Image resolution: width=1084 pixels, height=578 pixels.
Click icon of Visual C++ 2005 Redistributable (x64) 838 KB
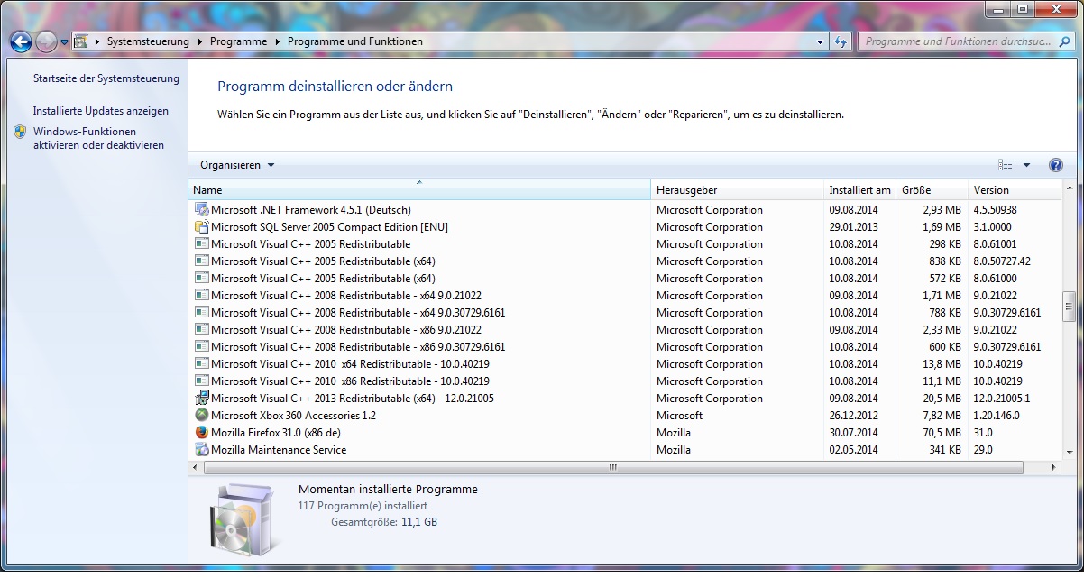coord(202,261)
